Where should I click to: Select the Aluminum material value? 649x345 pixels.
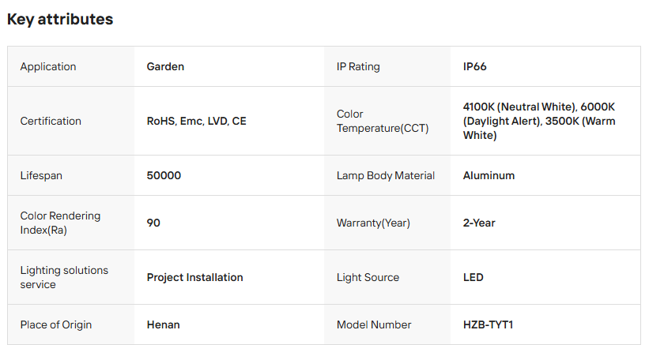tap(489, 176)
